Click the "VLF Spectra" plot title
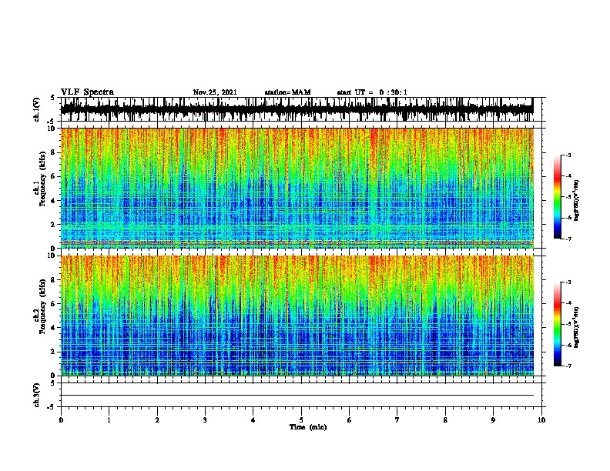 pos(87,92)
